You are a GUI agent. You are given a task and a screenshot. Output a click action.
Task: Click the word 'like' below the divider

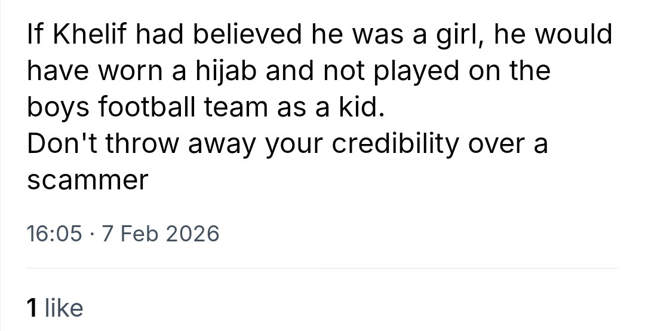click(64, 308)
